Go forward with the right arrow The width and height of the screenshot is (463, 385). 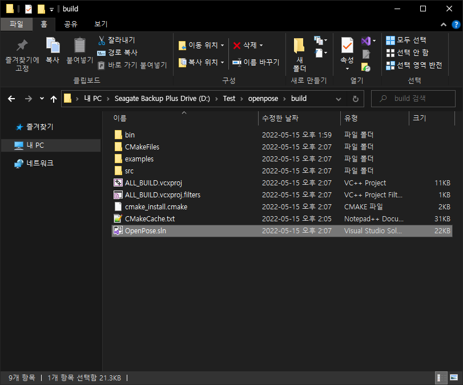tap(29, 99)
